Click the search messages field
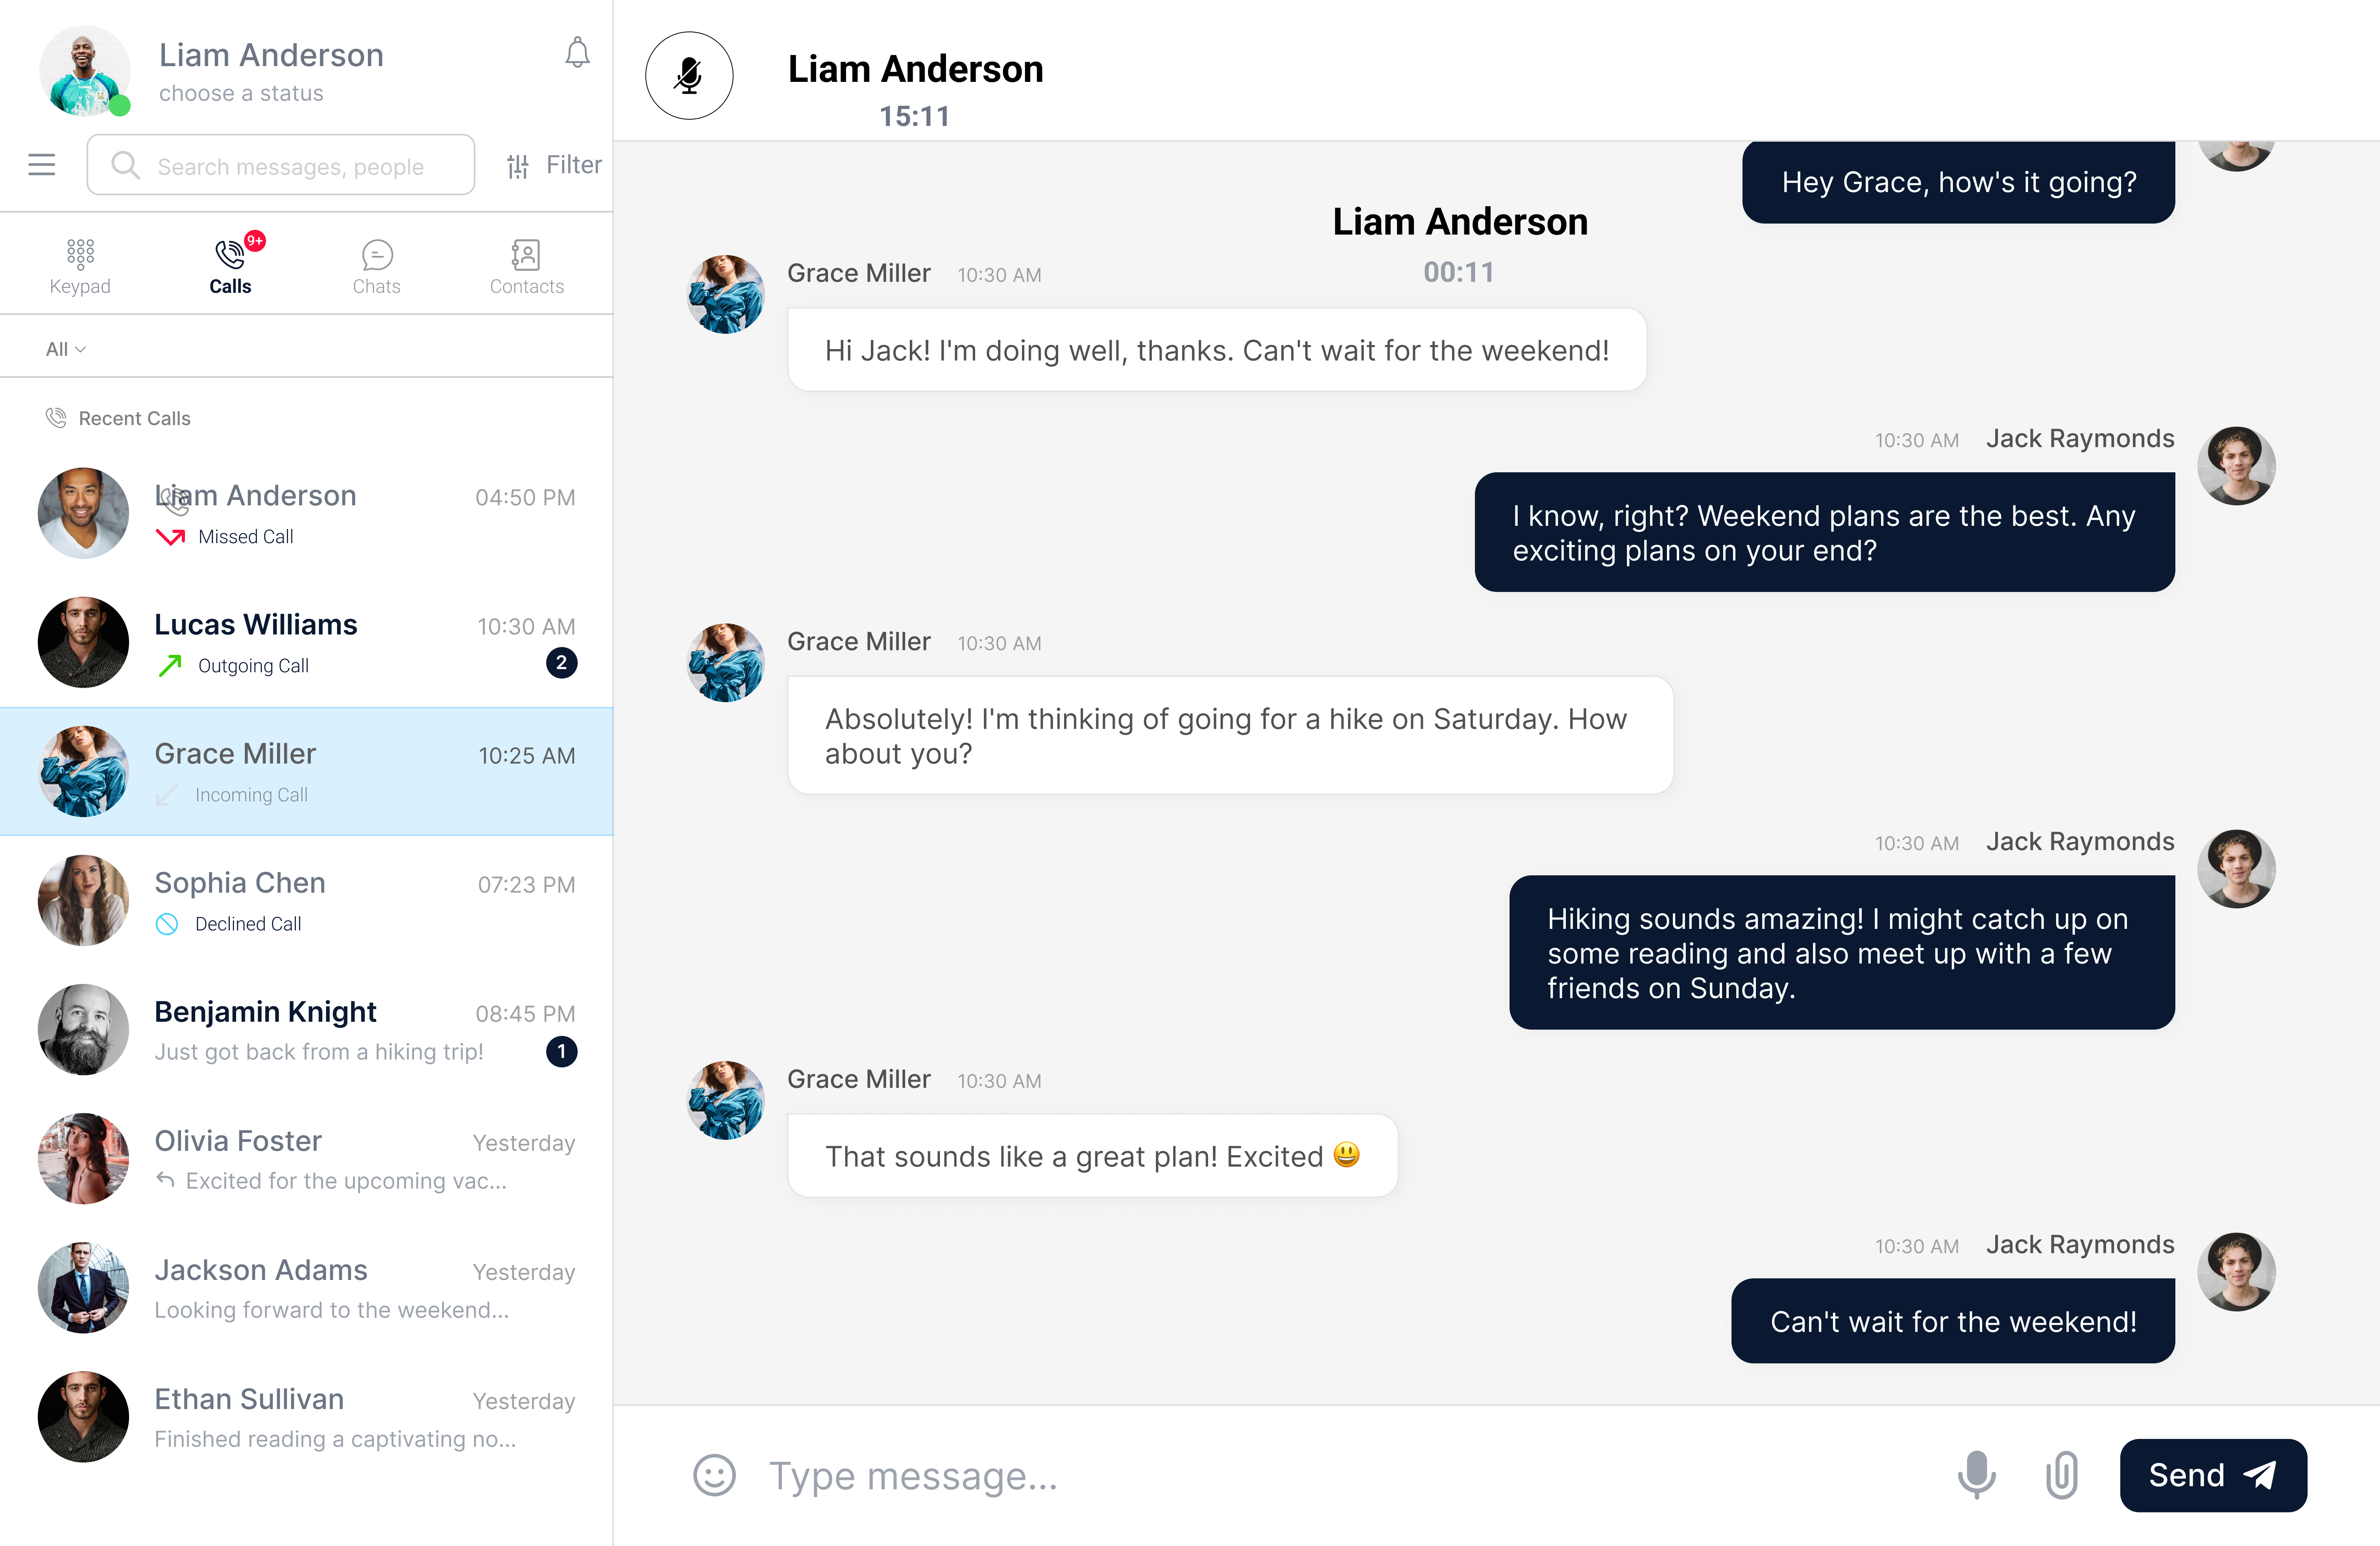This screenshot has width=2380, height=1546. click(290, 166)
